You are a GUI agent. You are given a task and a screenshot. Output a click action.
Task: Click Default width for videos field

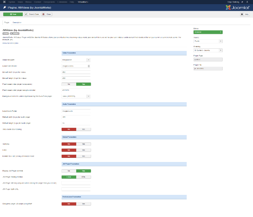click(76, 72)
